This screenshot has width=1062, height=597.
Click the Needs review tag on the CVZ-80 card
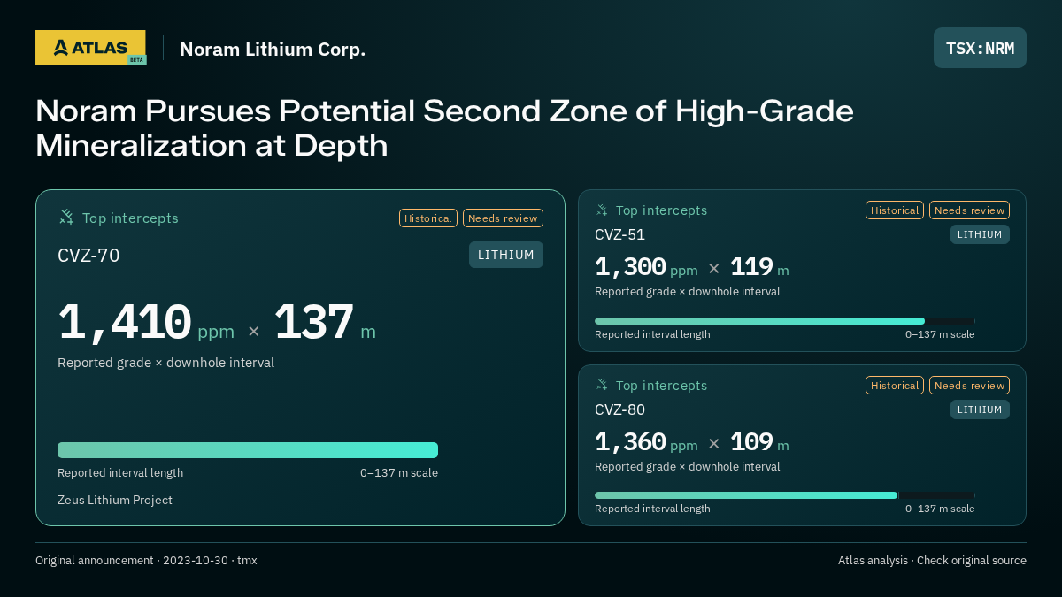[969, 386]
